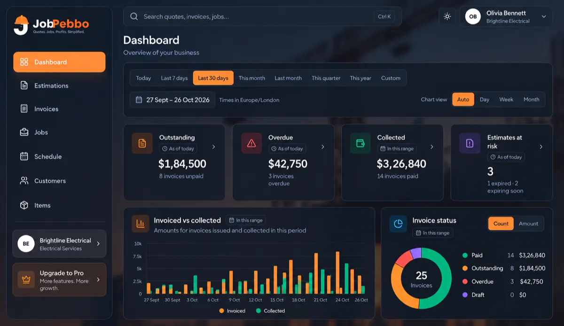The height and width of the screenshot is (326, 564).
Task: Expand the Outstanding card chevron
Action: (213, 147)
